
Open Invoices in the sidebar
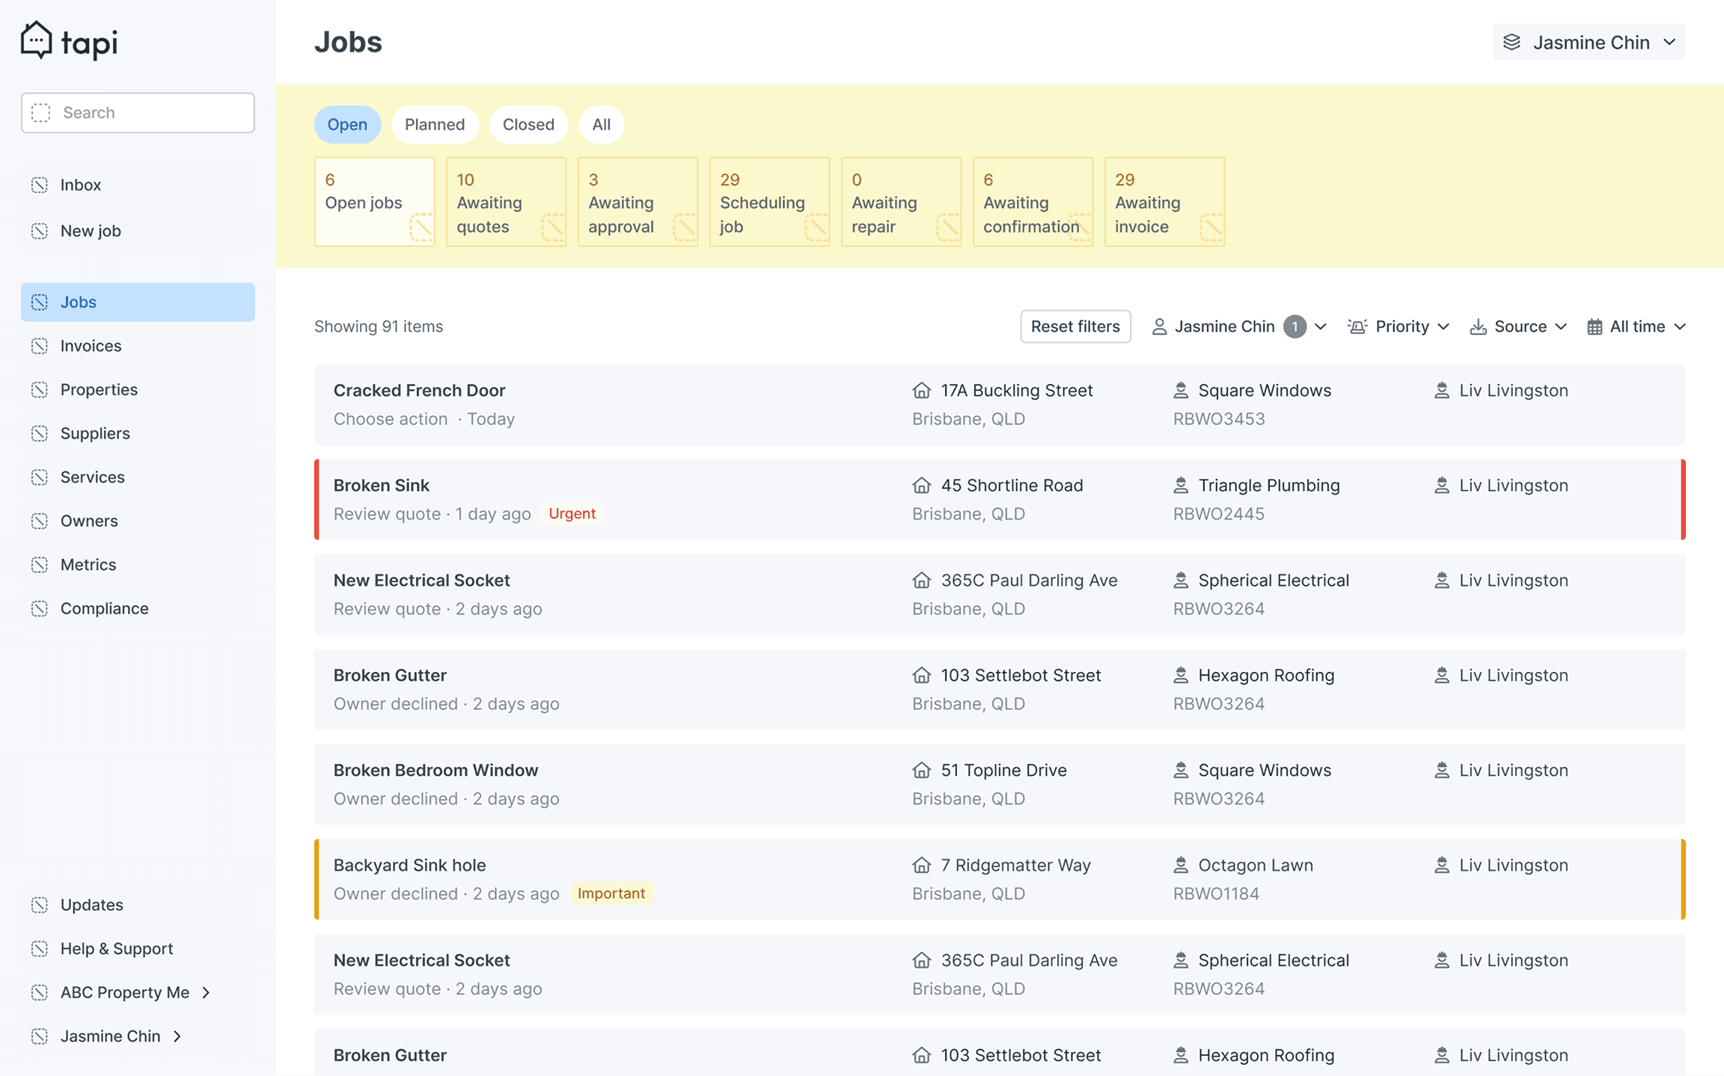pos(91,346)
